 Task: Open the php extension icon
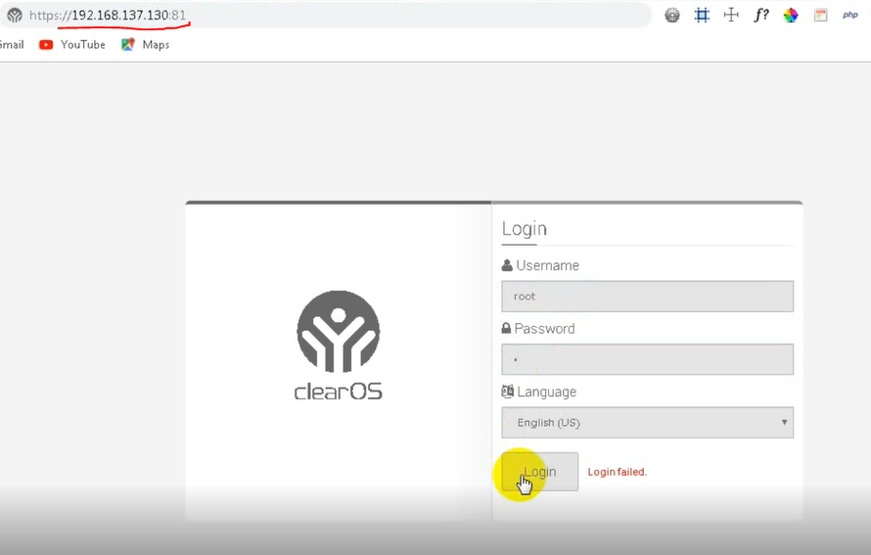coord(849,15)
